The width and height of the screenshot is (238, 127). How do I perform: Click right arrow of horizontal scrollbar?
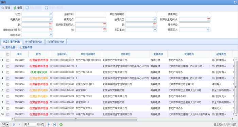tap(233, 119)
